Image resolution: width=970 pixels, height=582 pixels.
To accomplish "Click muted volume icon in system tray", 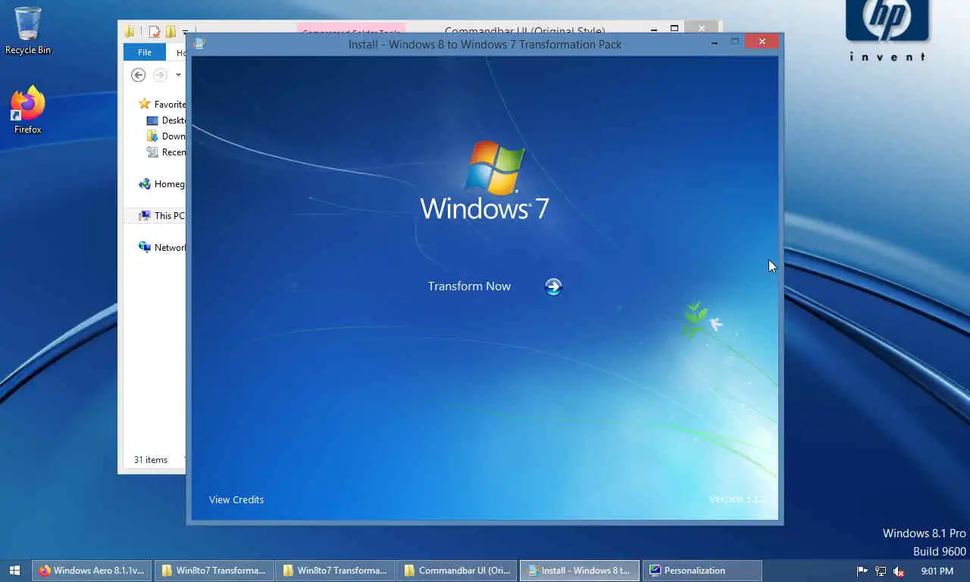I will pyautogui.click(x=899, y=571).
